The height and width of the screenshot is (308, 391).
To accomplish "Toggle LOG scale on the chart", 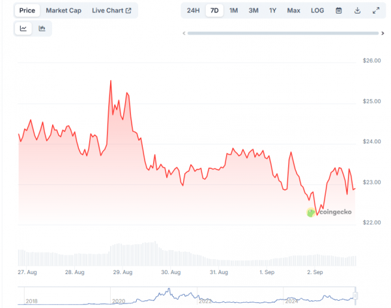I will click(317, 10).
